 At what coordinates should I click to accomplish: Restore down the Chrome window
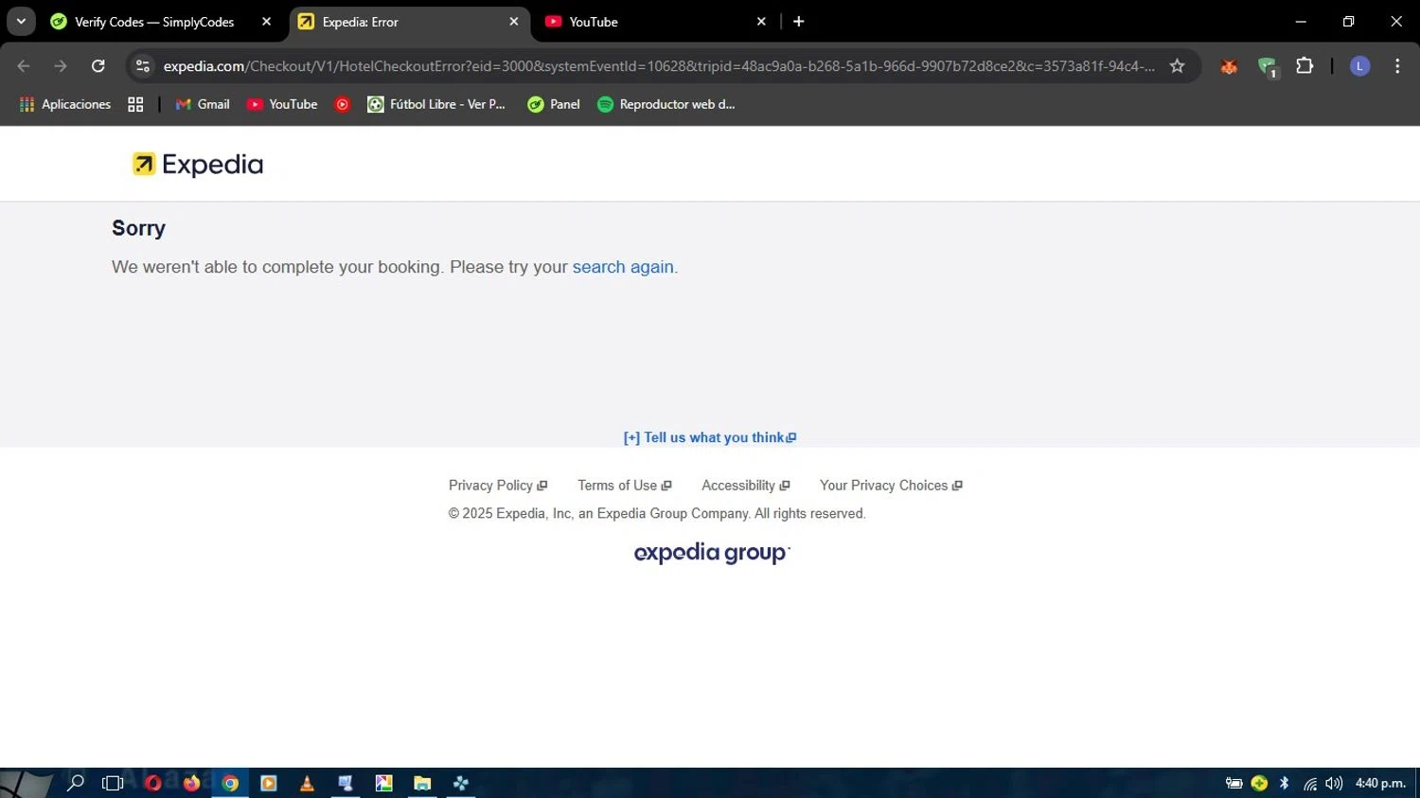1349,22
